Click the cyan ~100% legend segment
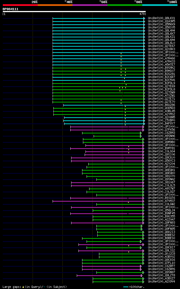The height and width of the screenshot is (289, 180). pyautogui.click(x=160, y=5)
